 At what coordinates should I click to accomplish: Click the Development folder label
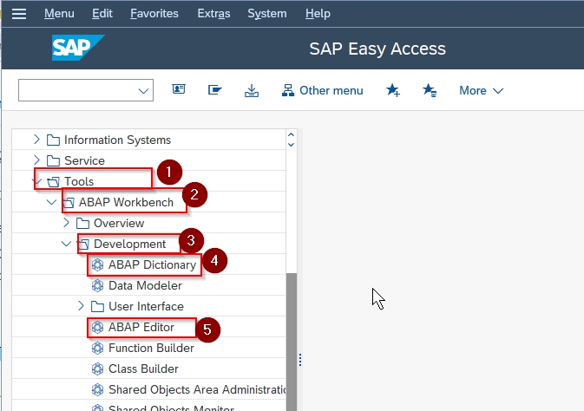point(129,245)
